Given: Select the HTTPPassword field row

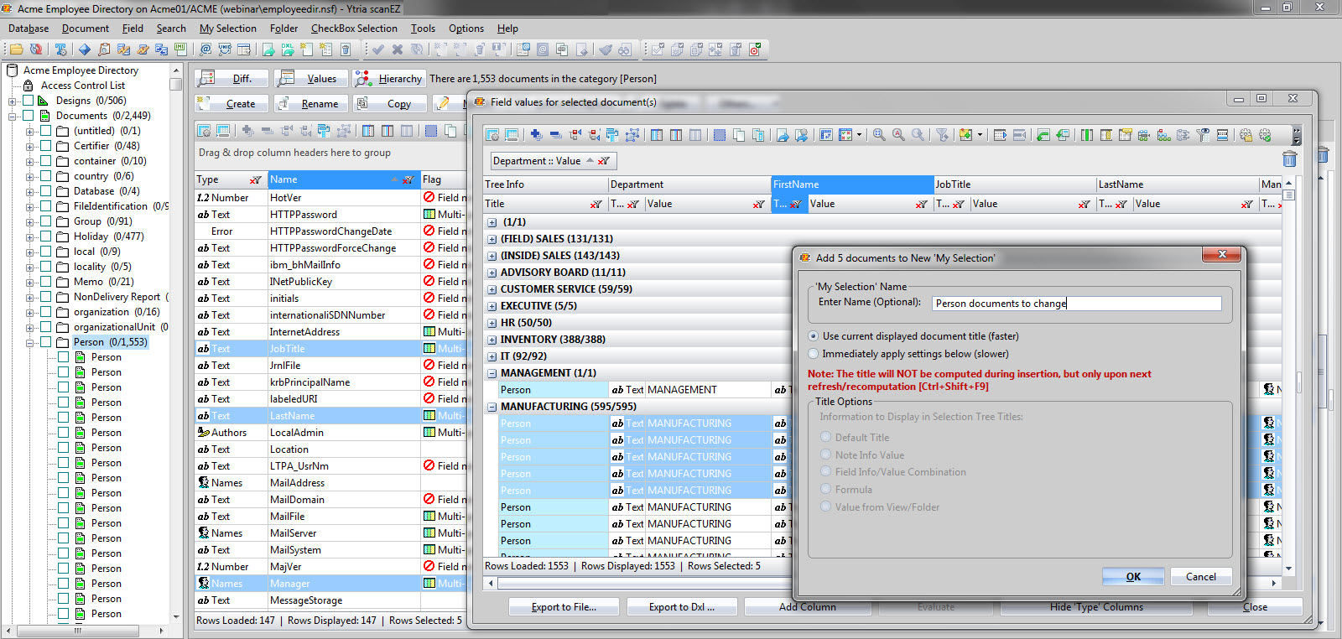Looking at the screenshot, I should click(330, 215).
